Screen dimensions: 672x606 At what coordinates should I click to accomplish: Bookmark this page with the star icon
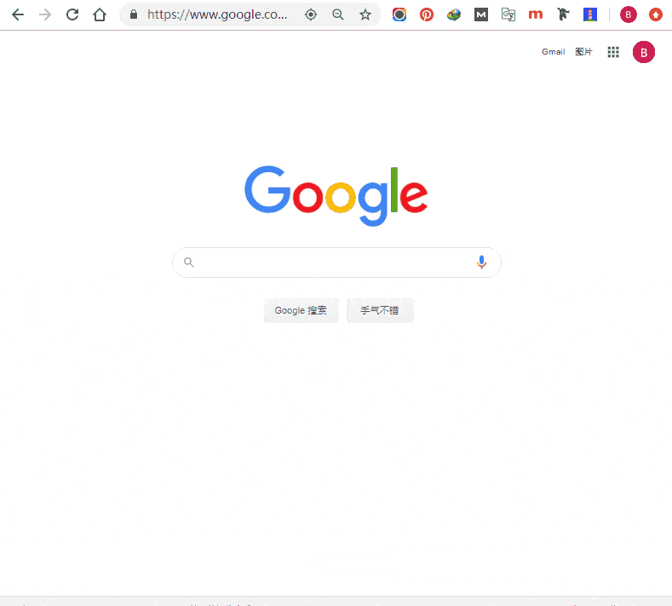[x=365, y=14]
